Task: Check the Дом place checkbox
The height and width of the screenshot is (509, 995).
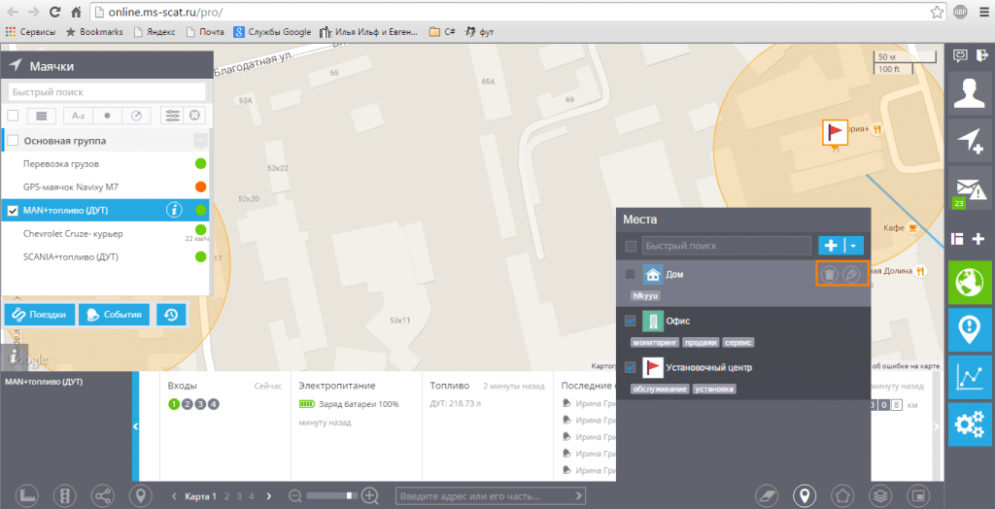Action: pyautogui.click(x=630, y=274)
